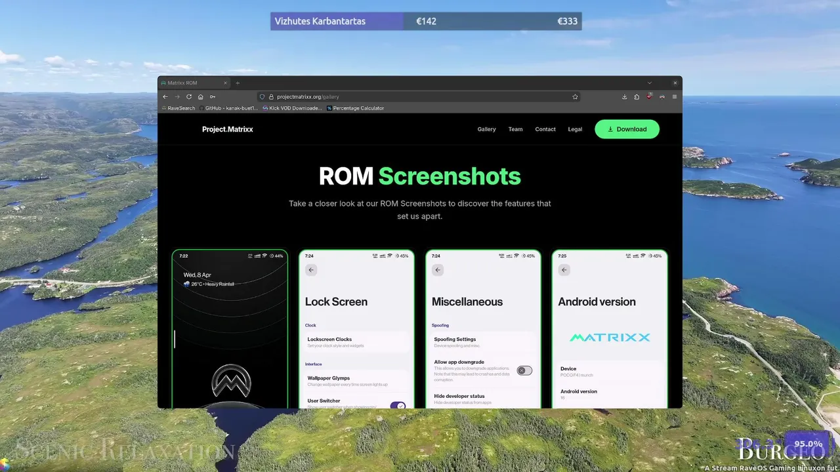Open the Android version screenshot
Screen dimensions: 840x472
[610, 329]
